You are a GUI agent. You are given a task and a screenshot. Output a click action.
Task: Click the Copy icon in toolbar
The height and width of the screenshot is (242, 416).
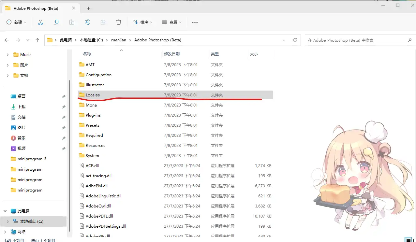click(x=56, y=22)
